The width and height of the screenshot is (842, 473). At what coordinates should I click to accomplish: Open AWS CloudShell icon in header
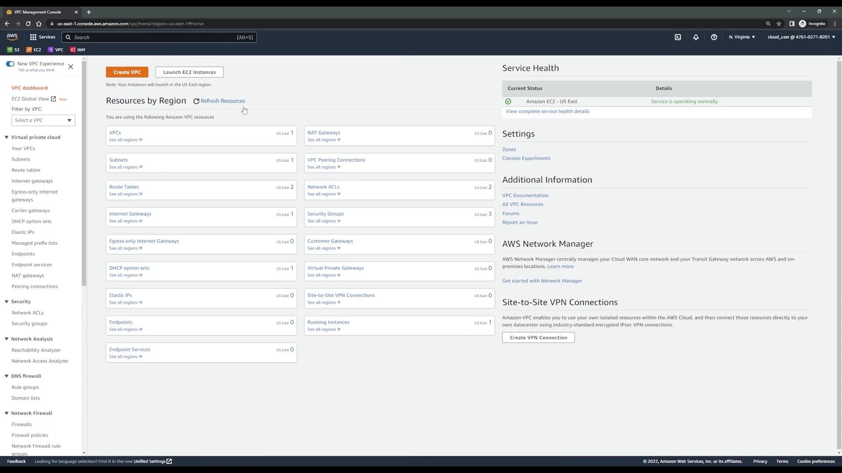678,37
